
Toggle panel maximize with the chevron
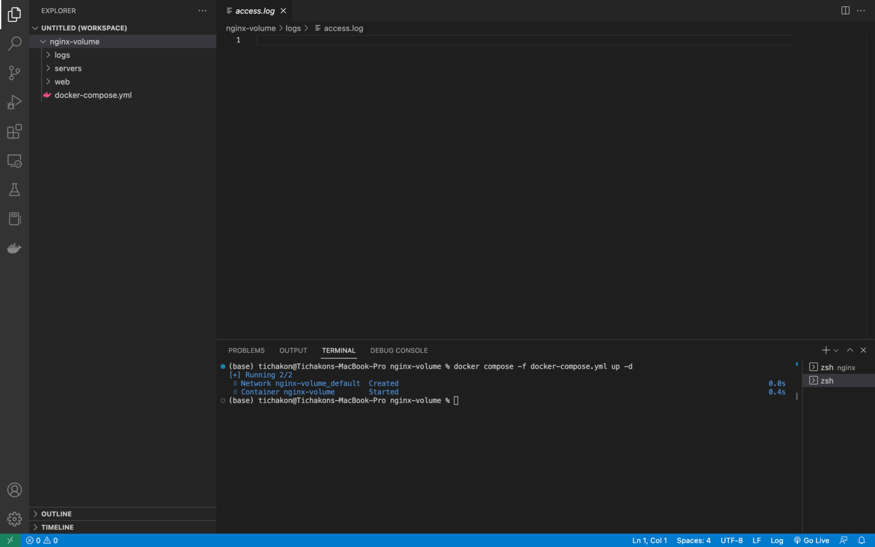pyautogui.click(x=849, y=350)
